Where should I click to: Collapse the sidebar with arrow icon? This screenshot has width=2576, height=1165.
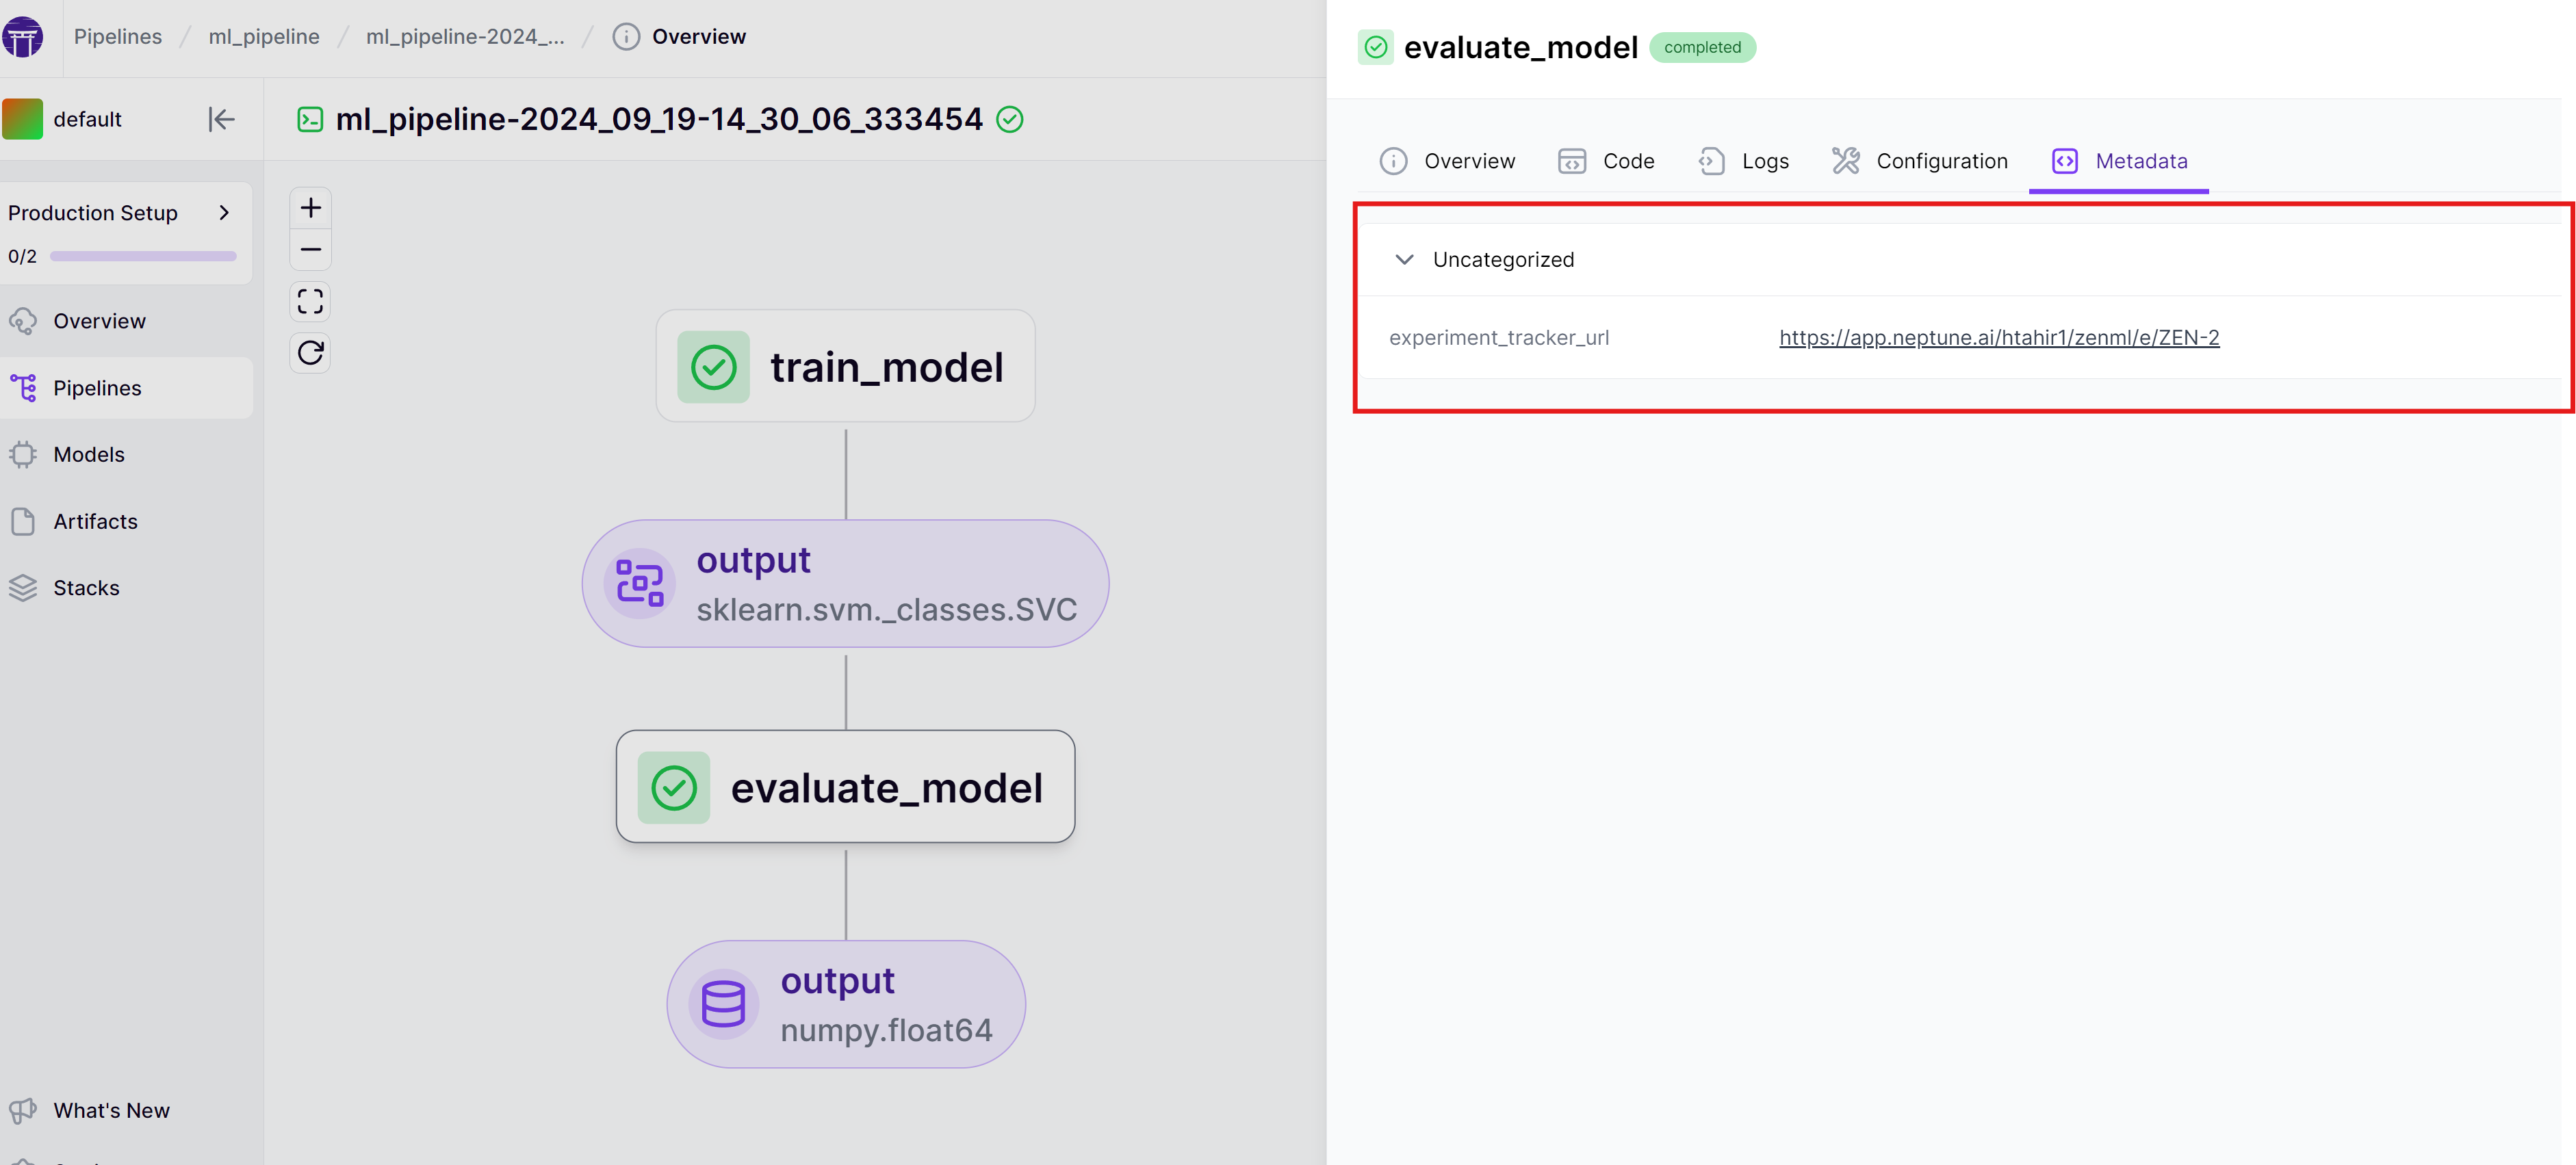click(221, 119)
